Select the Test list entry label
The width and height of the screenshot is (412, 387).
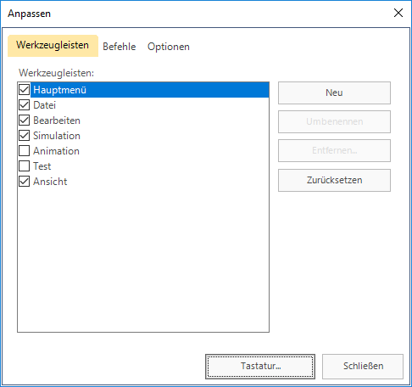[x=42, y=166]
